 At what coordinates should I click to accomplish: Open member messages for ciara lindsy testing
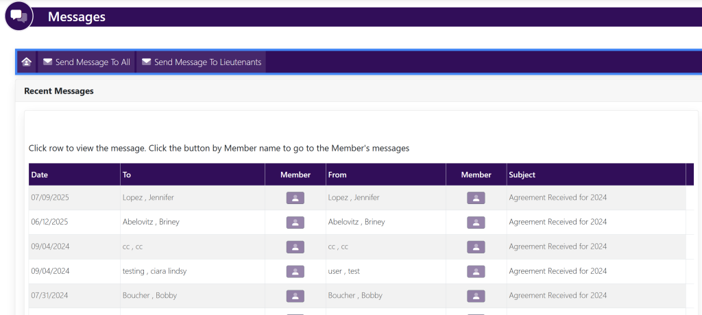[x=295, y=272]
